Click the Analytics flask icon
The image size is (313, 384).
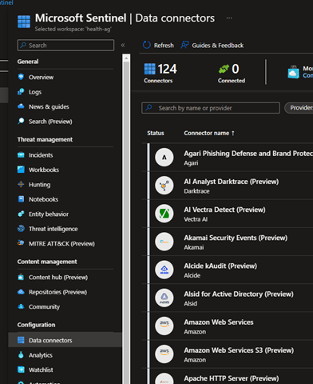point(21,355)
